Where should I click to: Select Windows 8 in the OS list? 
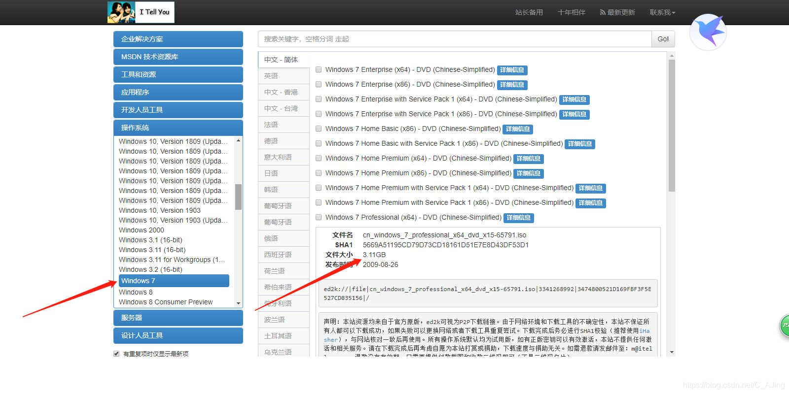pos(136,292)
